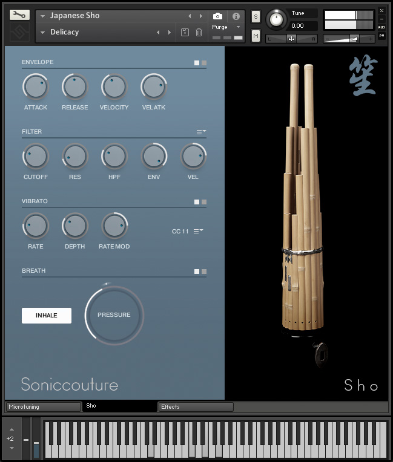Select the gray Envelope toggle square

pos(204,63)
